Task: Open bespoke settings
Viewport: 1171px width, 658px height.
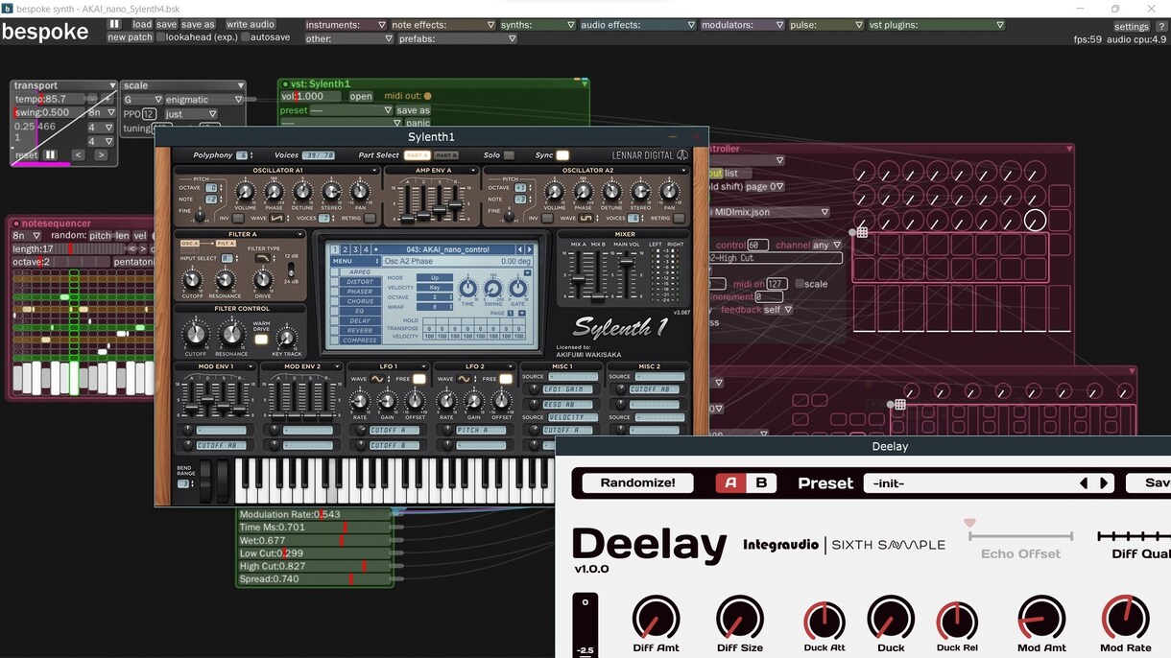Action: (x=1132, y=27)
